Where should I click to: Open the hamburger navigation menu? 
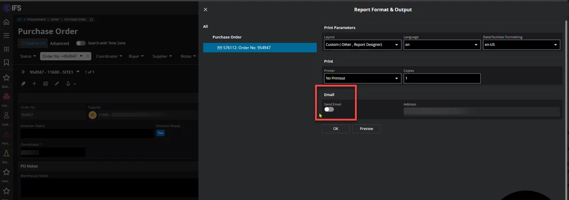point(6,35)
